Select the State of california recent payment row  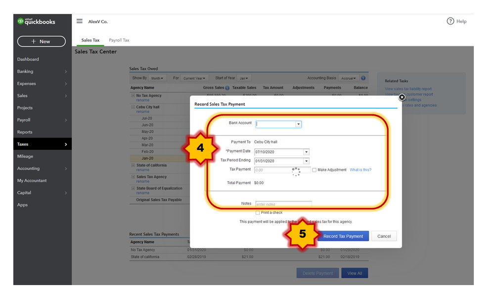point(249,257)
